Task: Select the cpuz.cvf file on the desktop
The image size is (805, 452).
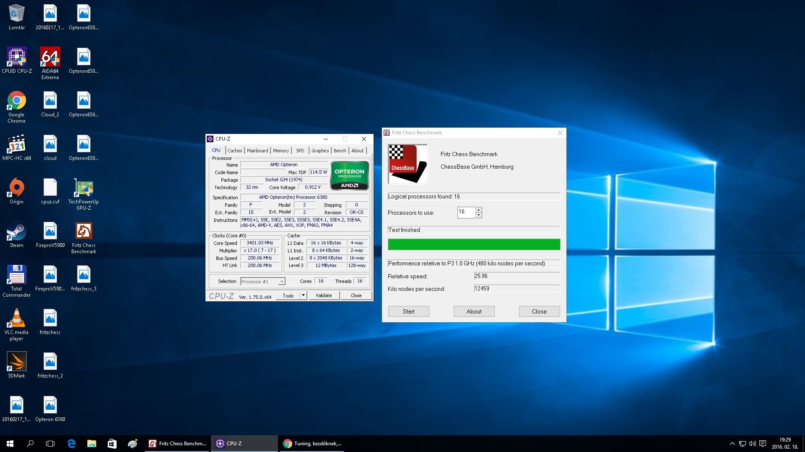Action: [x=50, y=191]
